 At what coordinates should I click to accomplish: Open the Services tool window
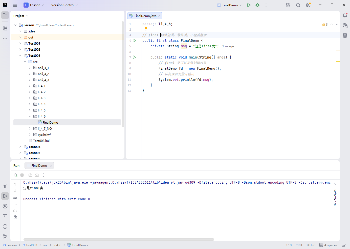click(x=5, y=206)
